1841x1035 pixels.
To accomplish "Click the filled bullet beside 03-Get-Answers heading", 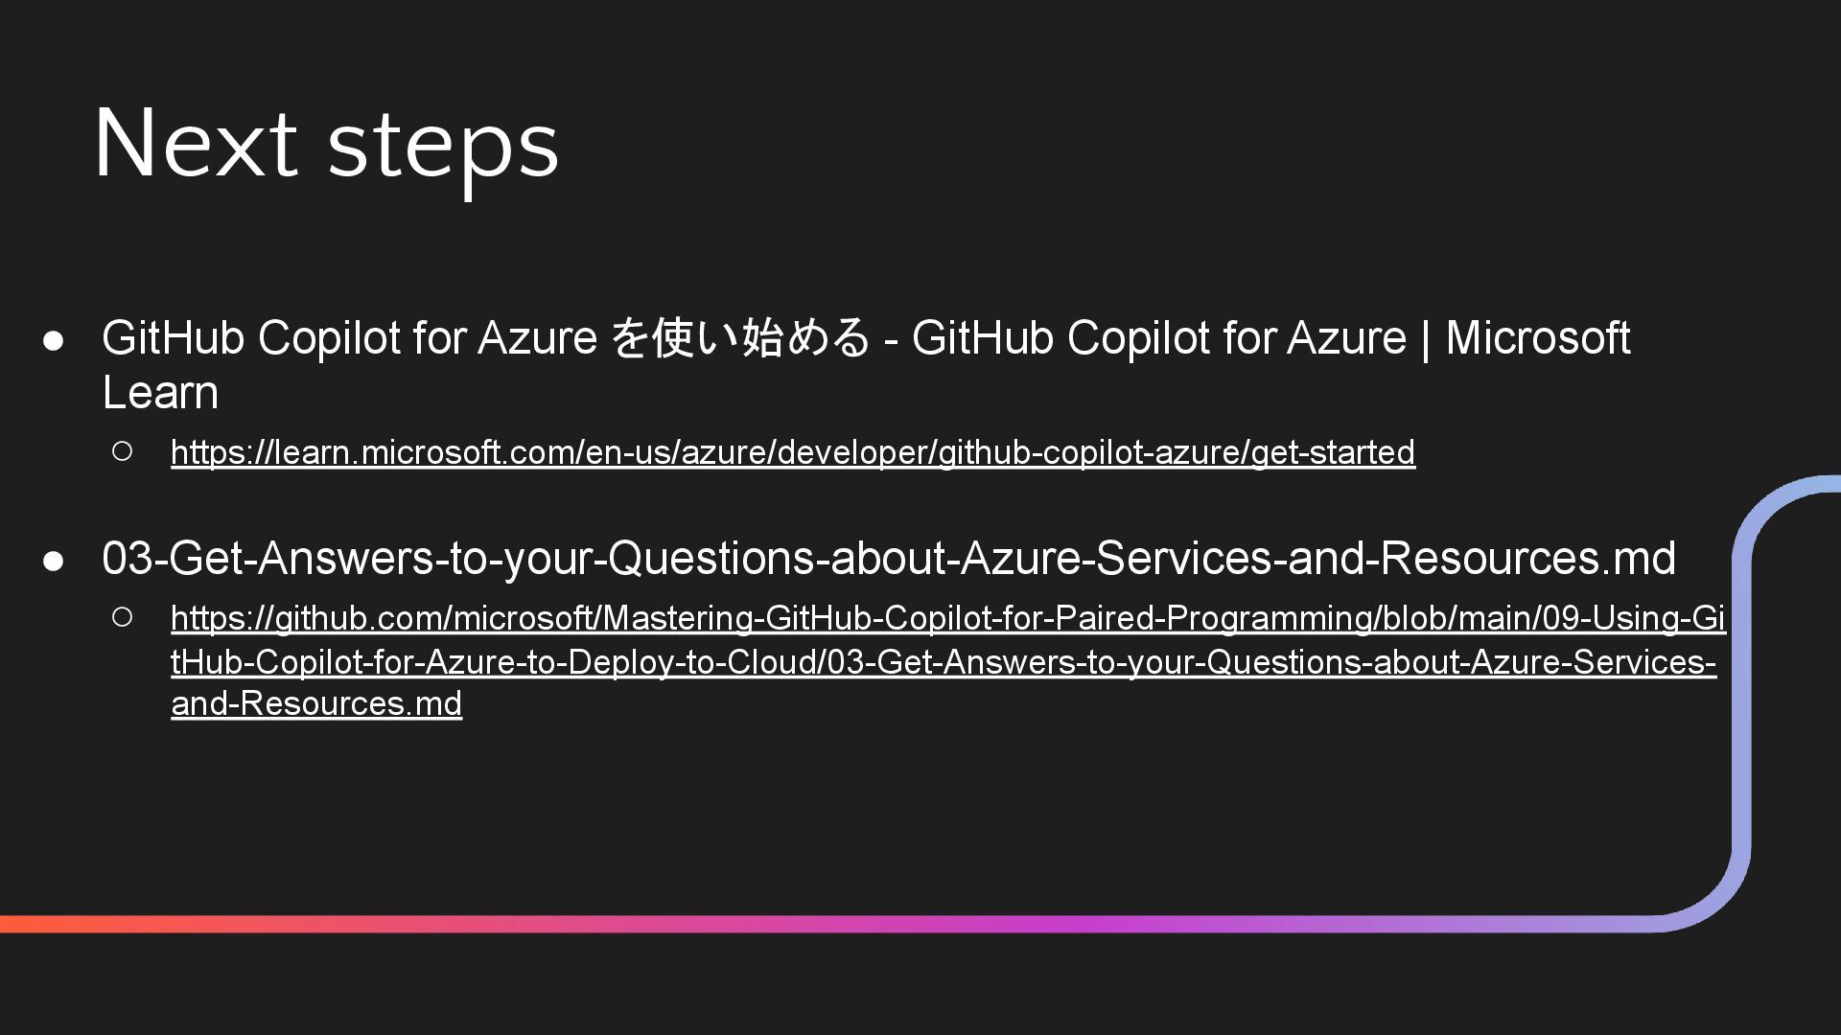I will pos(54,561).
